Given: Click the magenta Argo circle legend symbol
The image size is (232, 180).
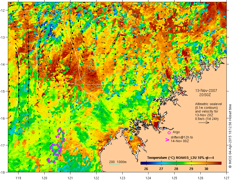Looking at the screenshot, I should [169, 133].
